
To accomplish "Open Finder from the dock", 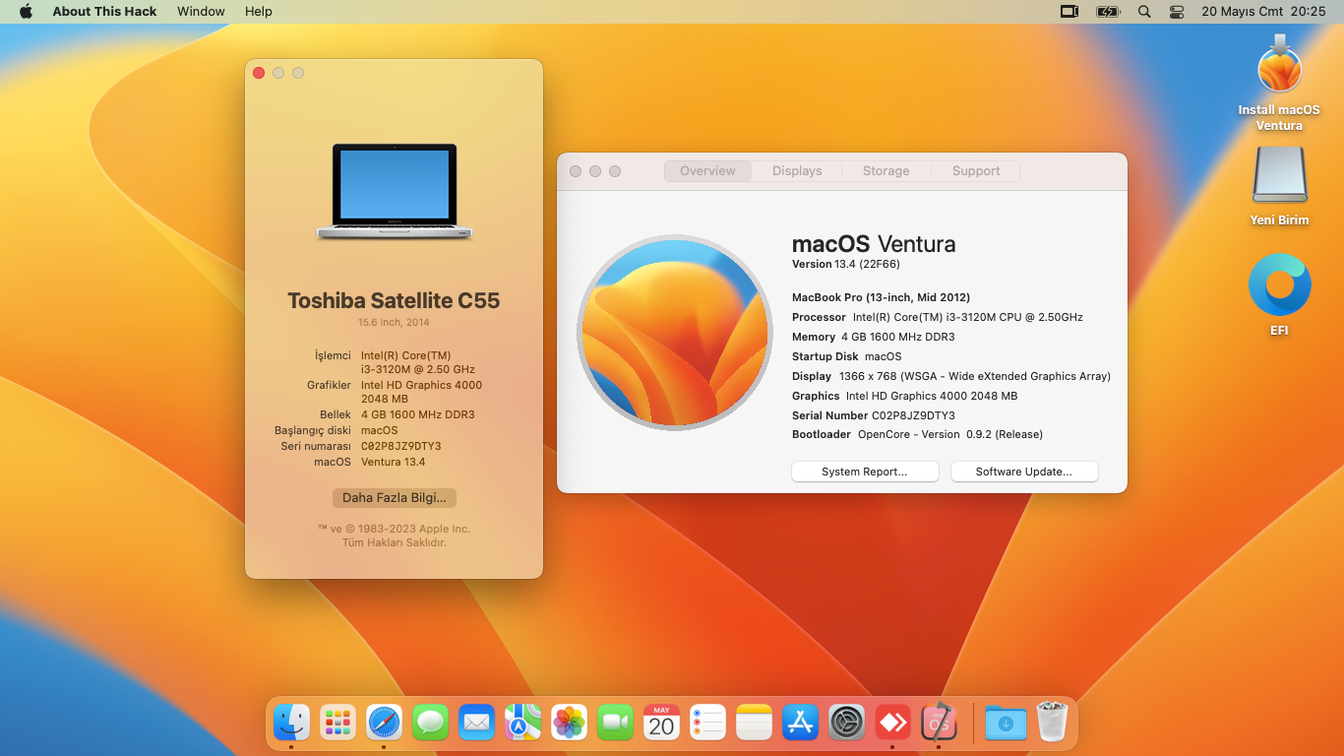I will point(291,724).
